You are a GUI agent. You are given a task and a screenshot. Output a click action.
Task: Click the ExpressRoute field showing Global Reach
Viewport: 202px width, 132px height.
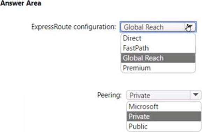158,27
